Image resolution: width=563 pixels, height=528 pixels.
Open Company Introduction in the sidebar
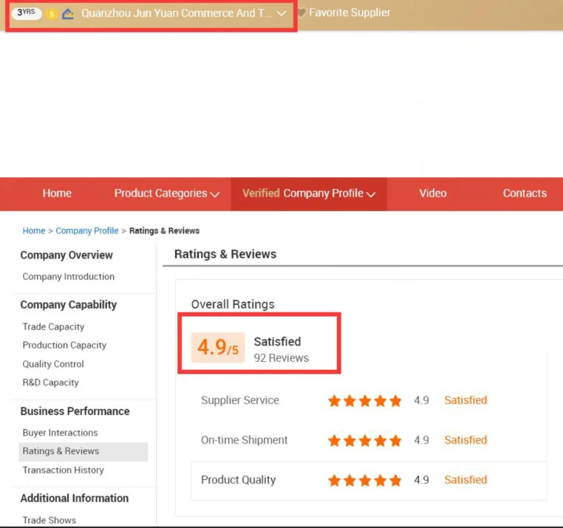coord(69,277)
